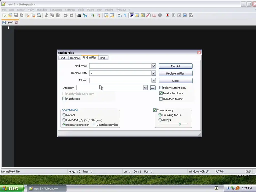The image size is (256, 192).
Task: Open the Plugins menu
Action: (109, 10)
